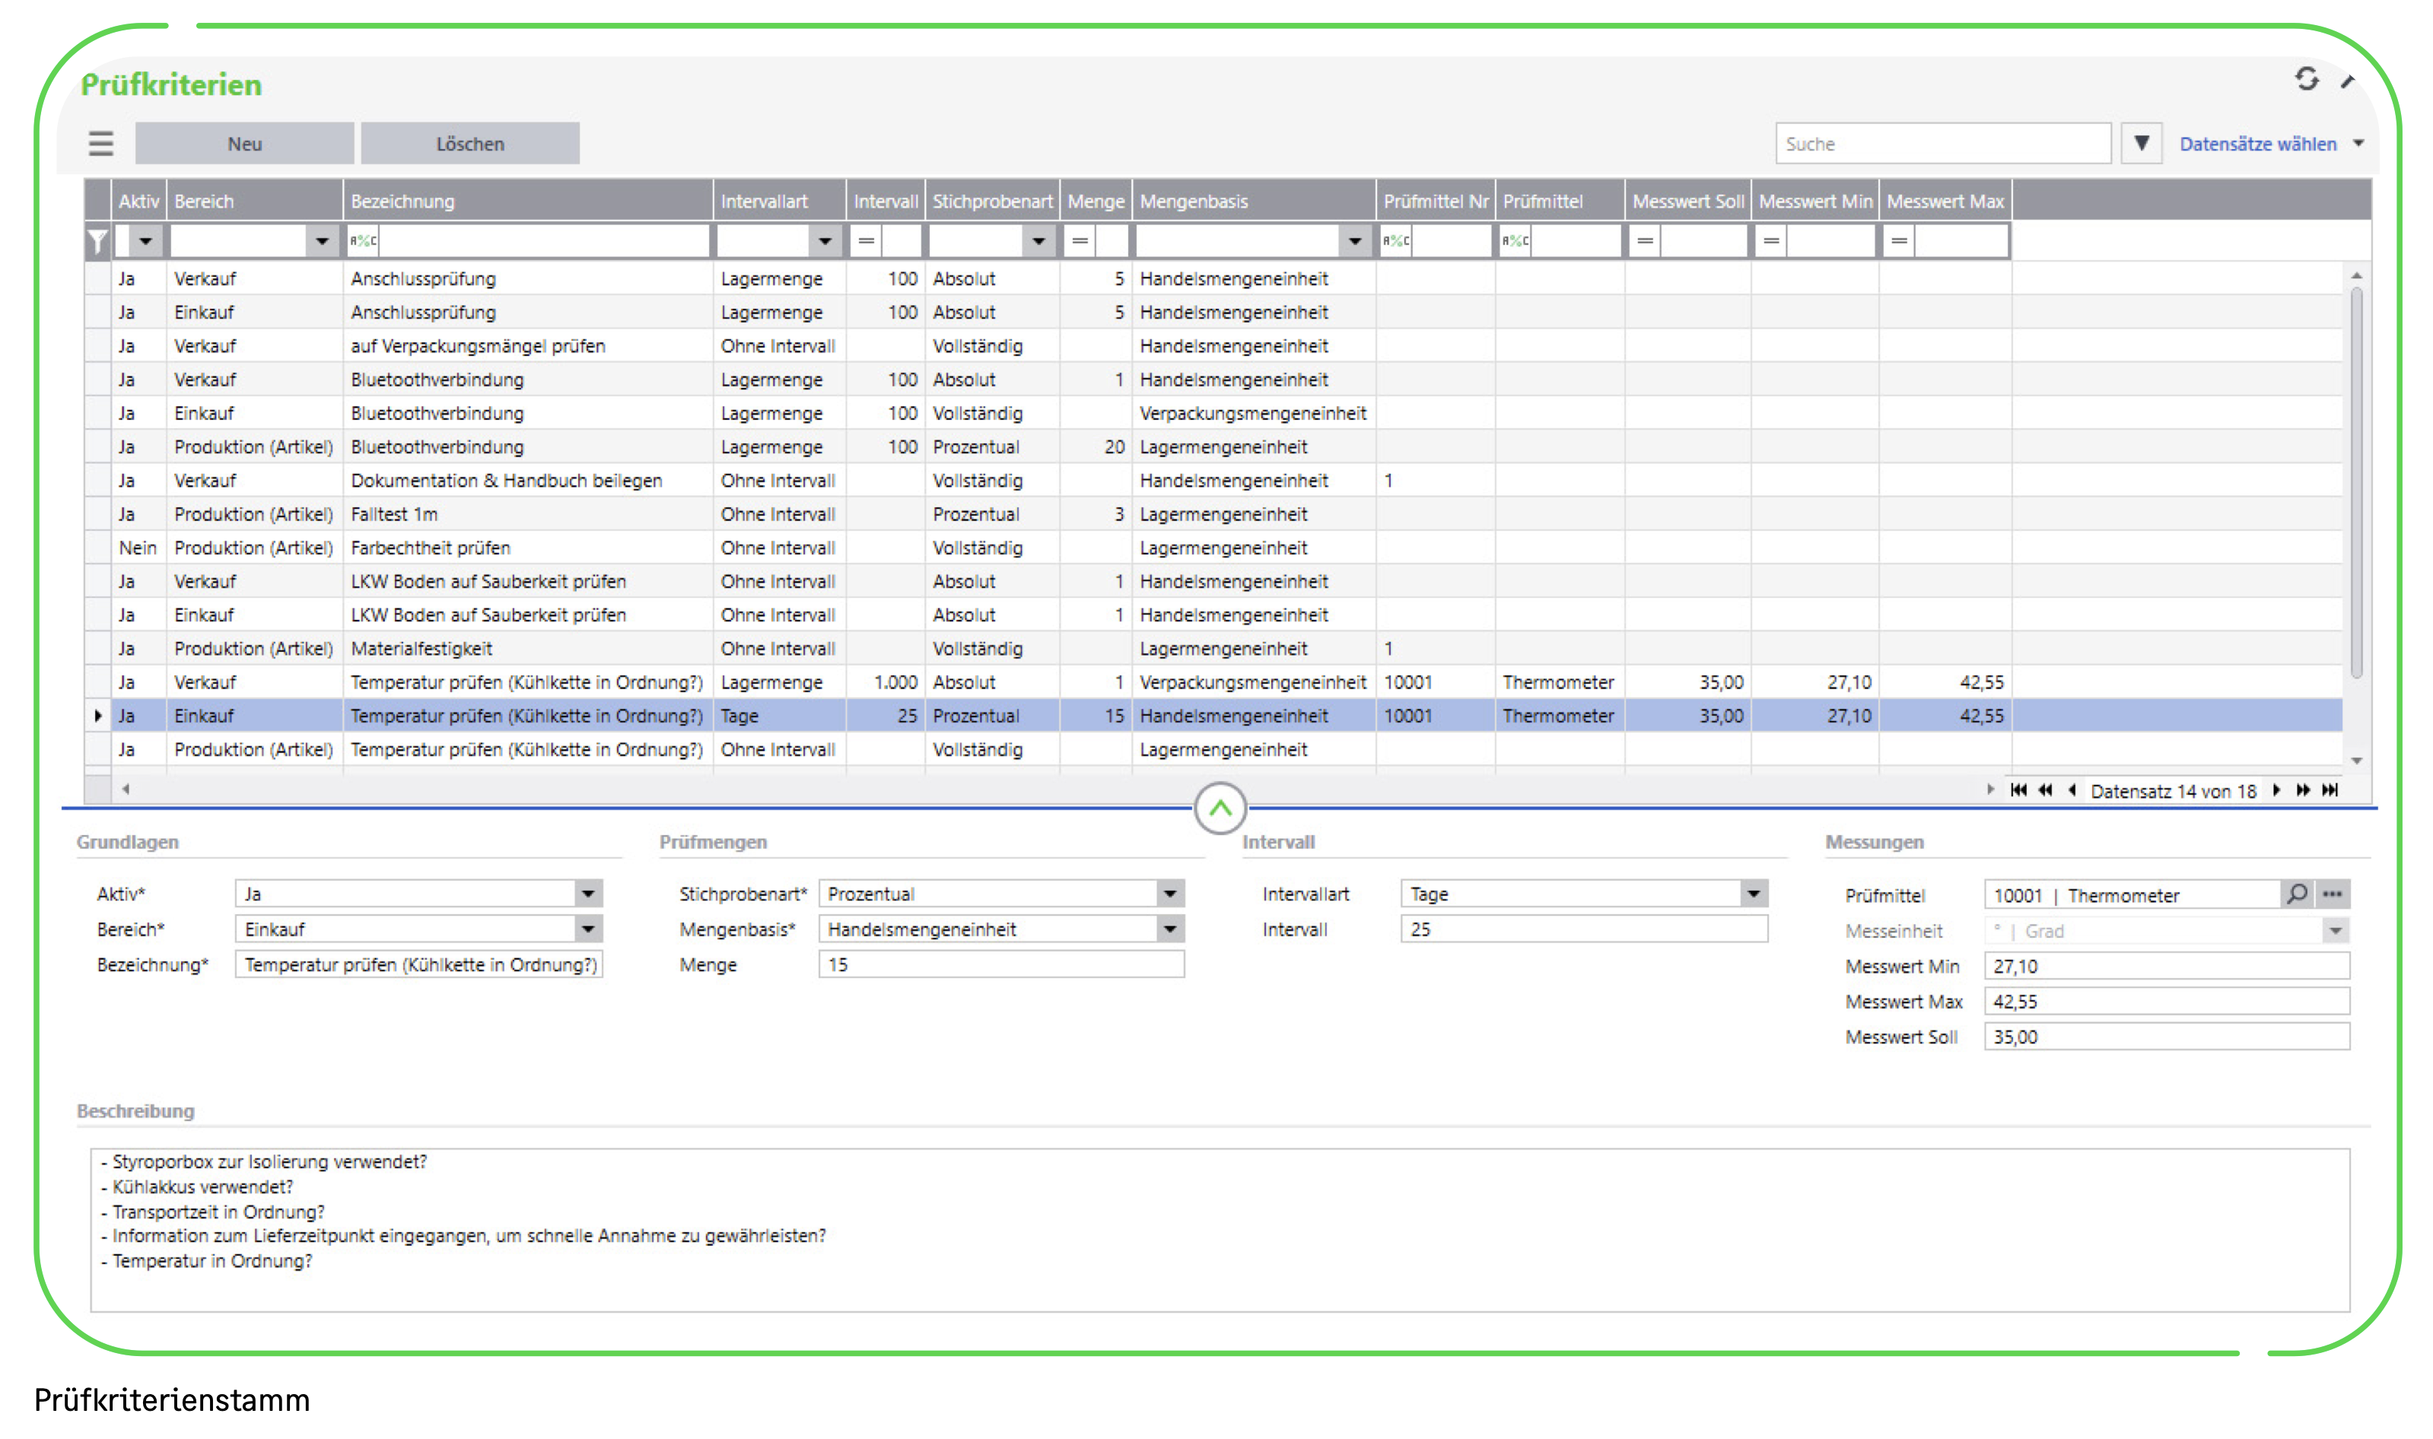Viewport: 2433px width, 1439px height.
Task: Open Intervallart dropdown showing Tage
Action: pyautogui.click(x=1753, y=894)
